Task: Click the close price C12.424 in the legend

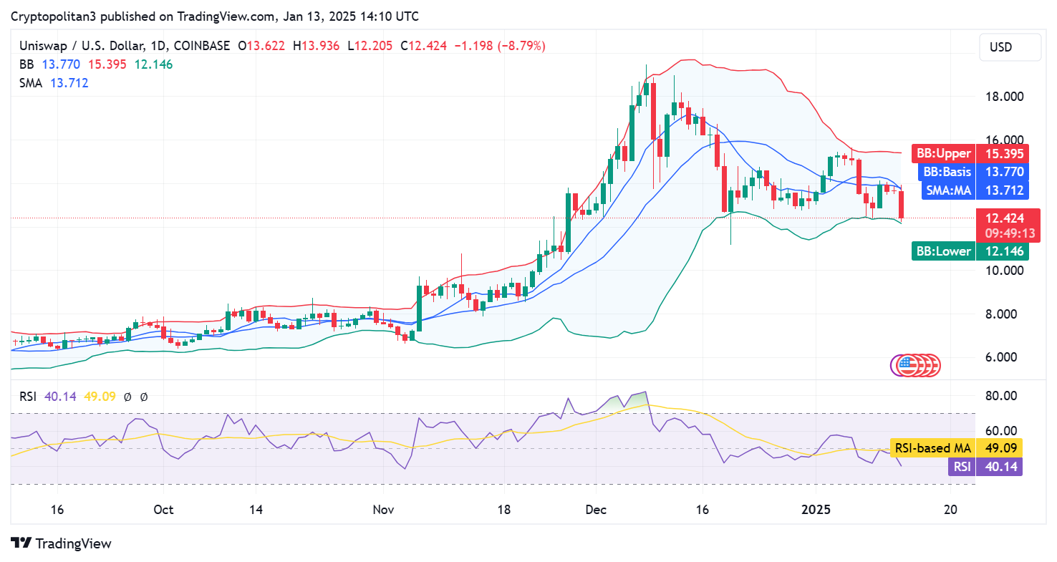Action: pos(423,46)
